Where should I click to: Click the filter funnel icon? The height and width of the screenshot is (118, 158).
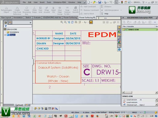[x=6, y=26]
